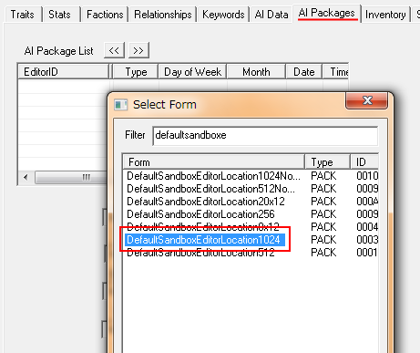Screen dimensions: 420x353
Task: Click the Select Form window icon
Action: [x=120, y=105]
